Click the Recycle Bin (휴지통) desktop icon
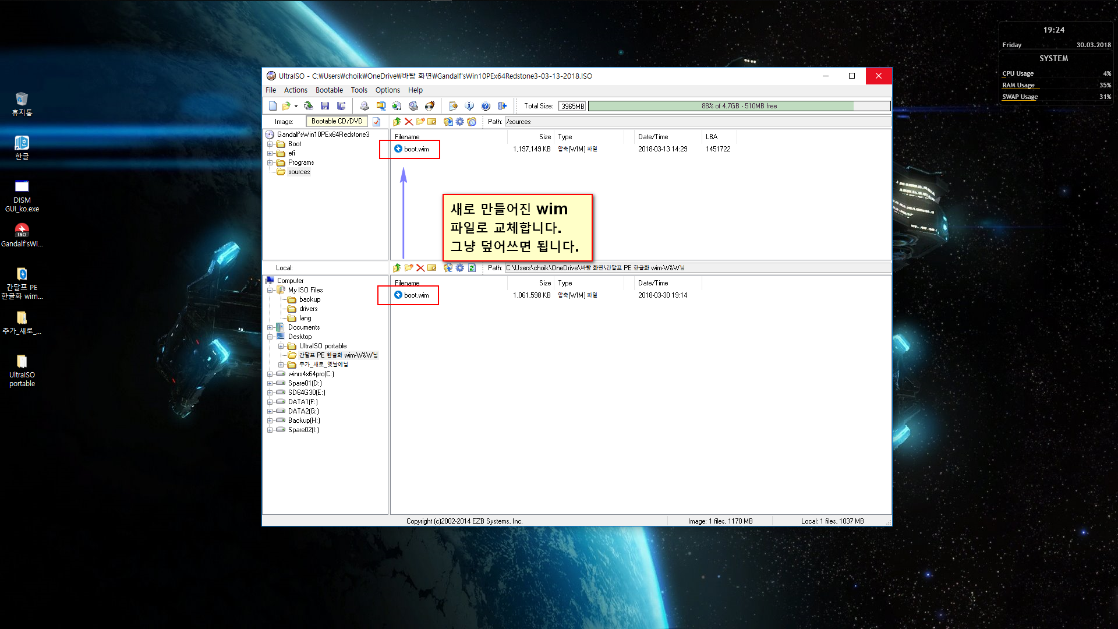Image resolution: width=1118 pixels, height=629 pixels. 22,104
